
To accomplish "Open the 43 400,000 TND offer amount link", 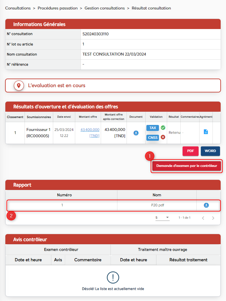I will 90,130.
